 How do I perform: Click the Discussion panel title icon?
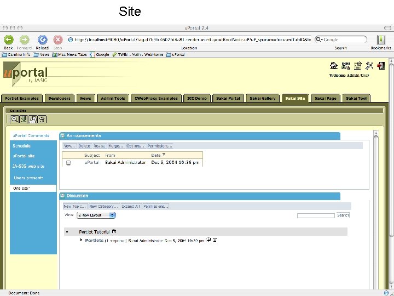pos(62,196)
